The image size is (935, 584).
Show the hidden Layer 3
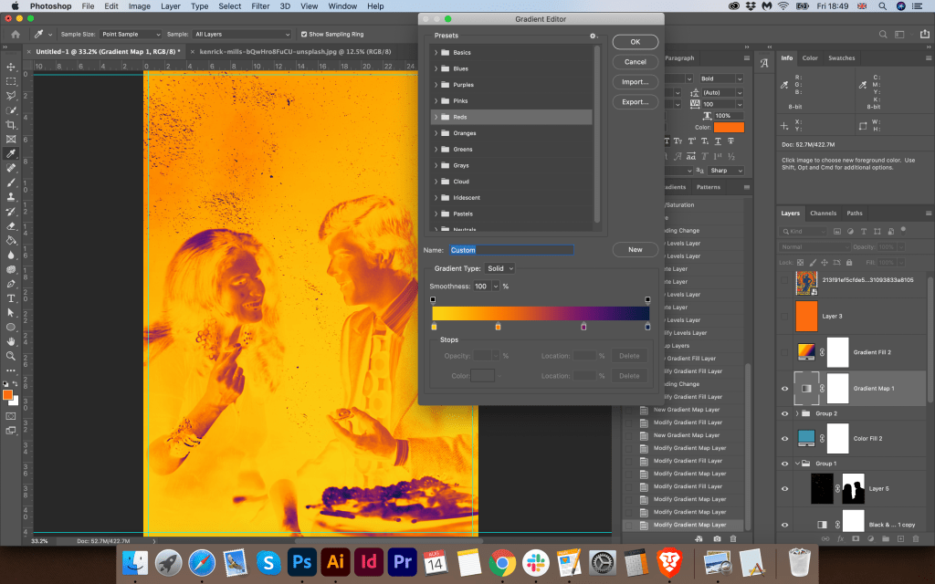click(x=784, y=316)
